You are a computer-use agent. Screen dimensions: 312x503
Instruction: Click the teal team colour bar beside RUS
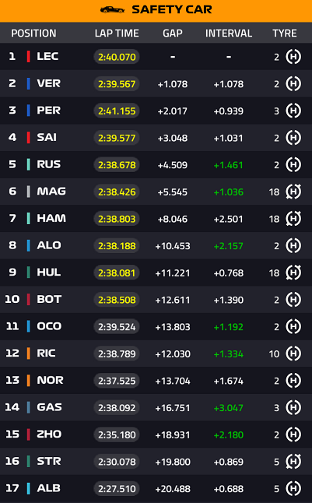coord(29,164)
